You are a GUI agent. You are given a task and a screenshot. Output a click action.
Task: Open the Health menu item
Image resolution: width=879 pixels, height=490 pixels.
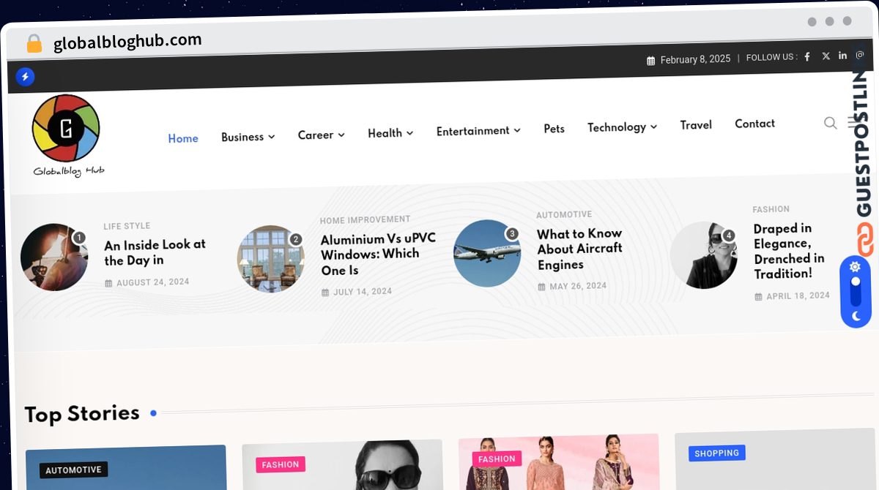click(385, 133)
